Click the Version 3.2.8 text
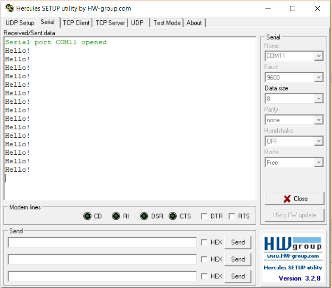 pyautogui.click(x=299, y=278)
